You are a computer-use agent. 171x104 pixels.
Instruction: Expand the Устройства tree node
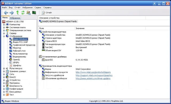click(x=4, y=80)
